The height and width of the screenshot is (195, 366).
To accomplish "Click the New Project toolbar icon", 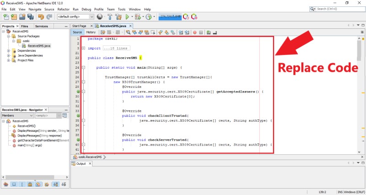I will click(x=5, y=16).
